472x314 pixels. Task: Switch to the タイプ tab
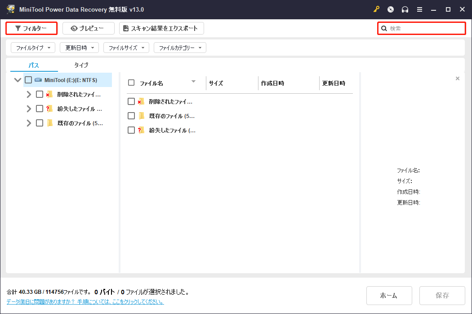81,65
